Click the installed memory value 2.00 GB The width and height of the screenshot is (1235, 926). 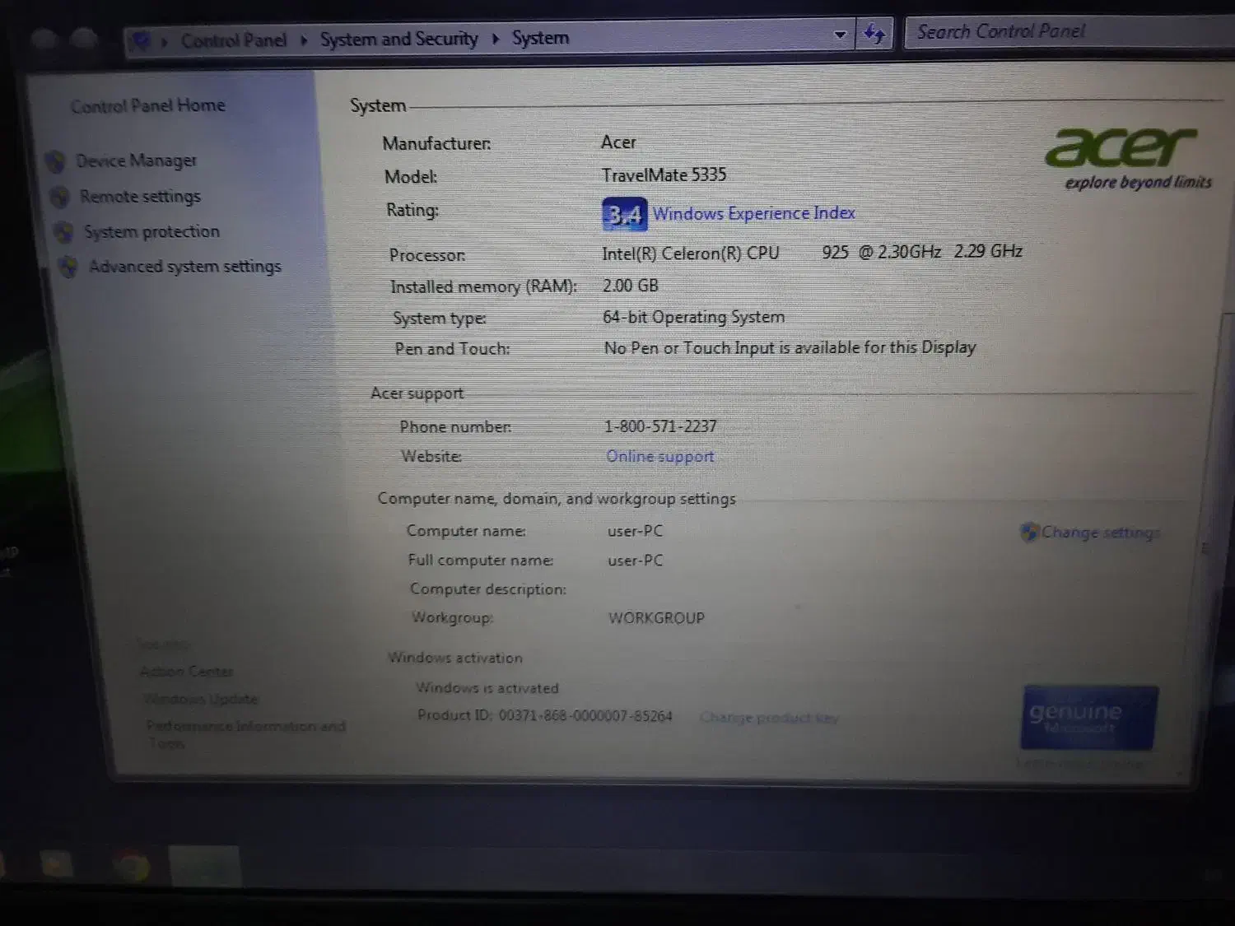631,286
